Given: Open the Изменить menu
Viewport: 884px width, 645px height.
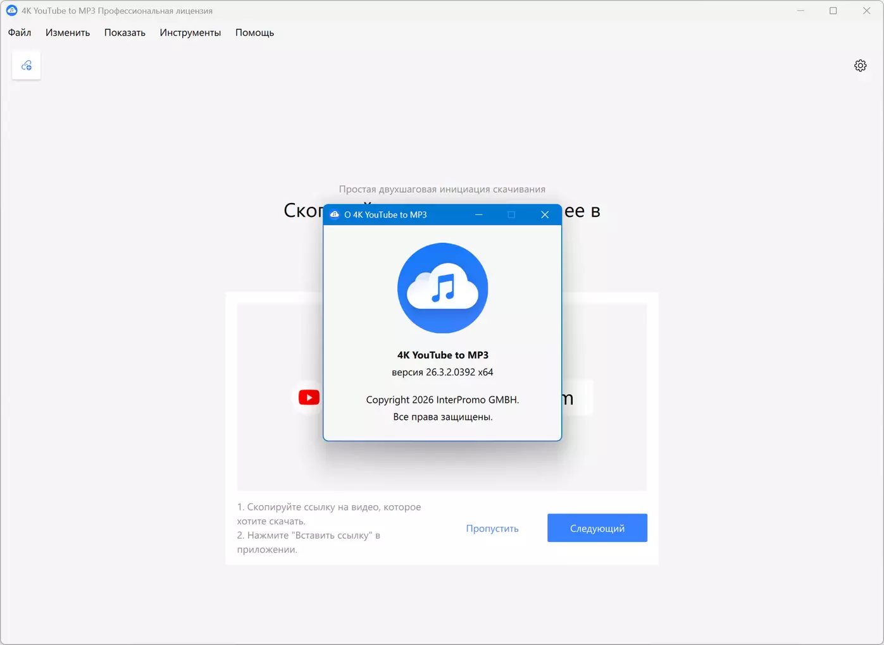Looking at the screenshot, I should (x=68, y=32).
